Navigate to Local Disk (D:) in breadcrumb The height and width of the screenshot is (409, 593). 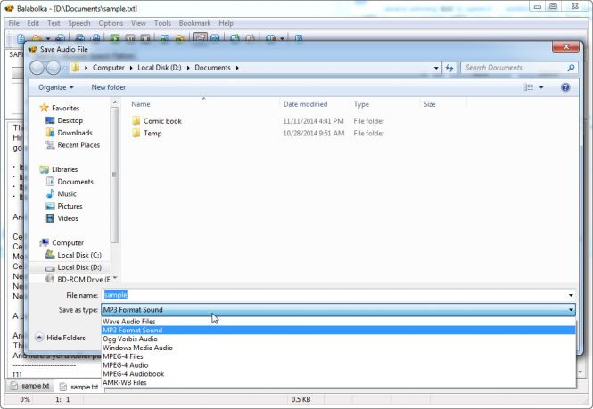coord(160,68)
